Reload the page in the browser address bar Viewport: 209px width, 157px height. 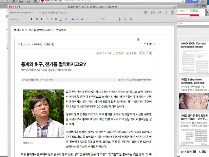click(183, 1)
